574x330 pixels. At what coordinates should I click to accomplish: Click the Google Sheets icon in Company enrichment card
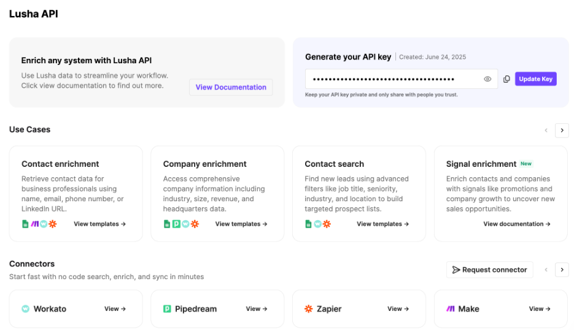pyautogui.click(x=167, y=224)
